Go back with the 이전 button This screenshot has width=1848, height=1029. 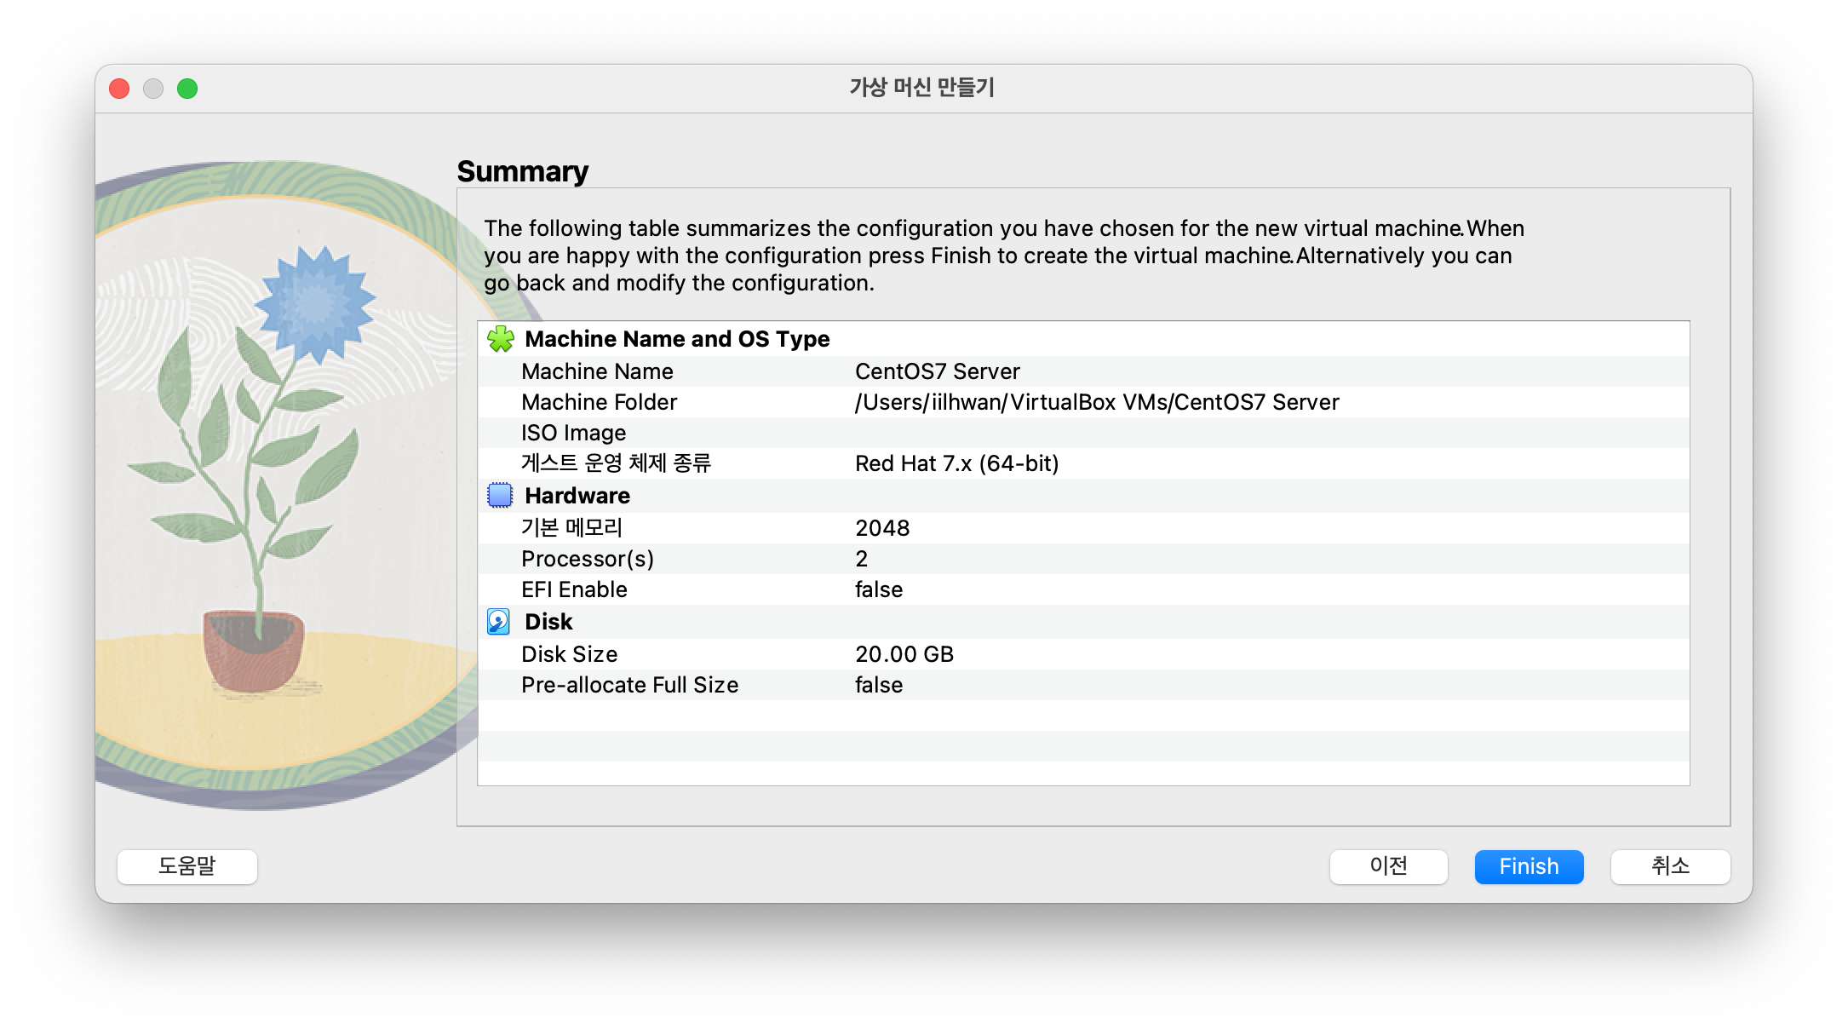pyautogui.click(x=1388, y=866)
